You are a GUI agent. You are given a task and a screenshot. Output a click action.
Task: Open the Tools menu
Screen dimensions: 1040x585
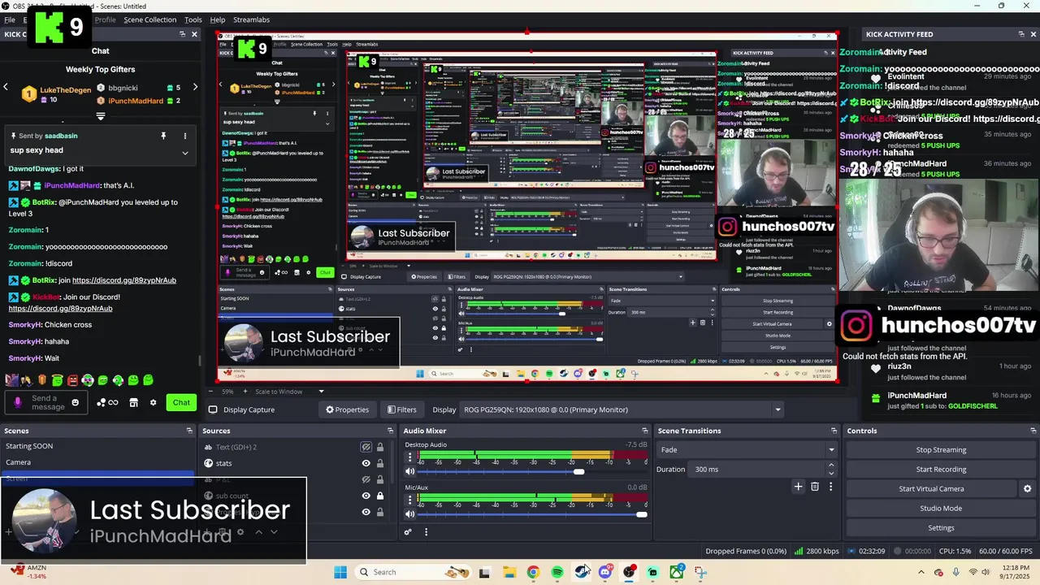click(193, 19)
